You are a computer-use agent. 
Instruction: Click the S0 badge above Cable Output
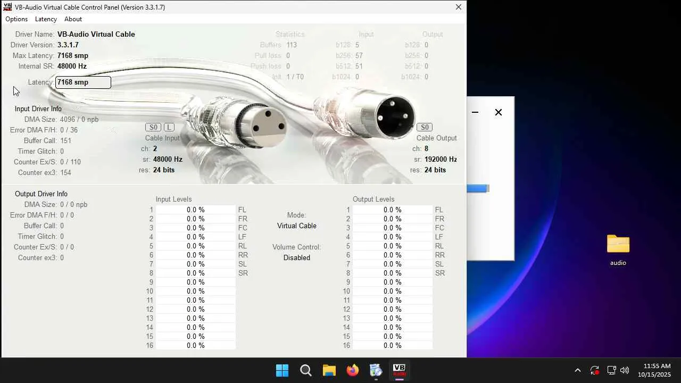[425, 127]
